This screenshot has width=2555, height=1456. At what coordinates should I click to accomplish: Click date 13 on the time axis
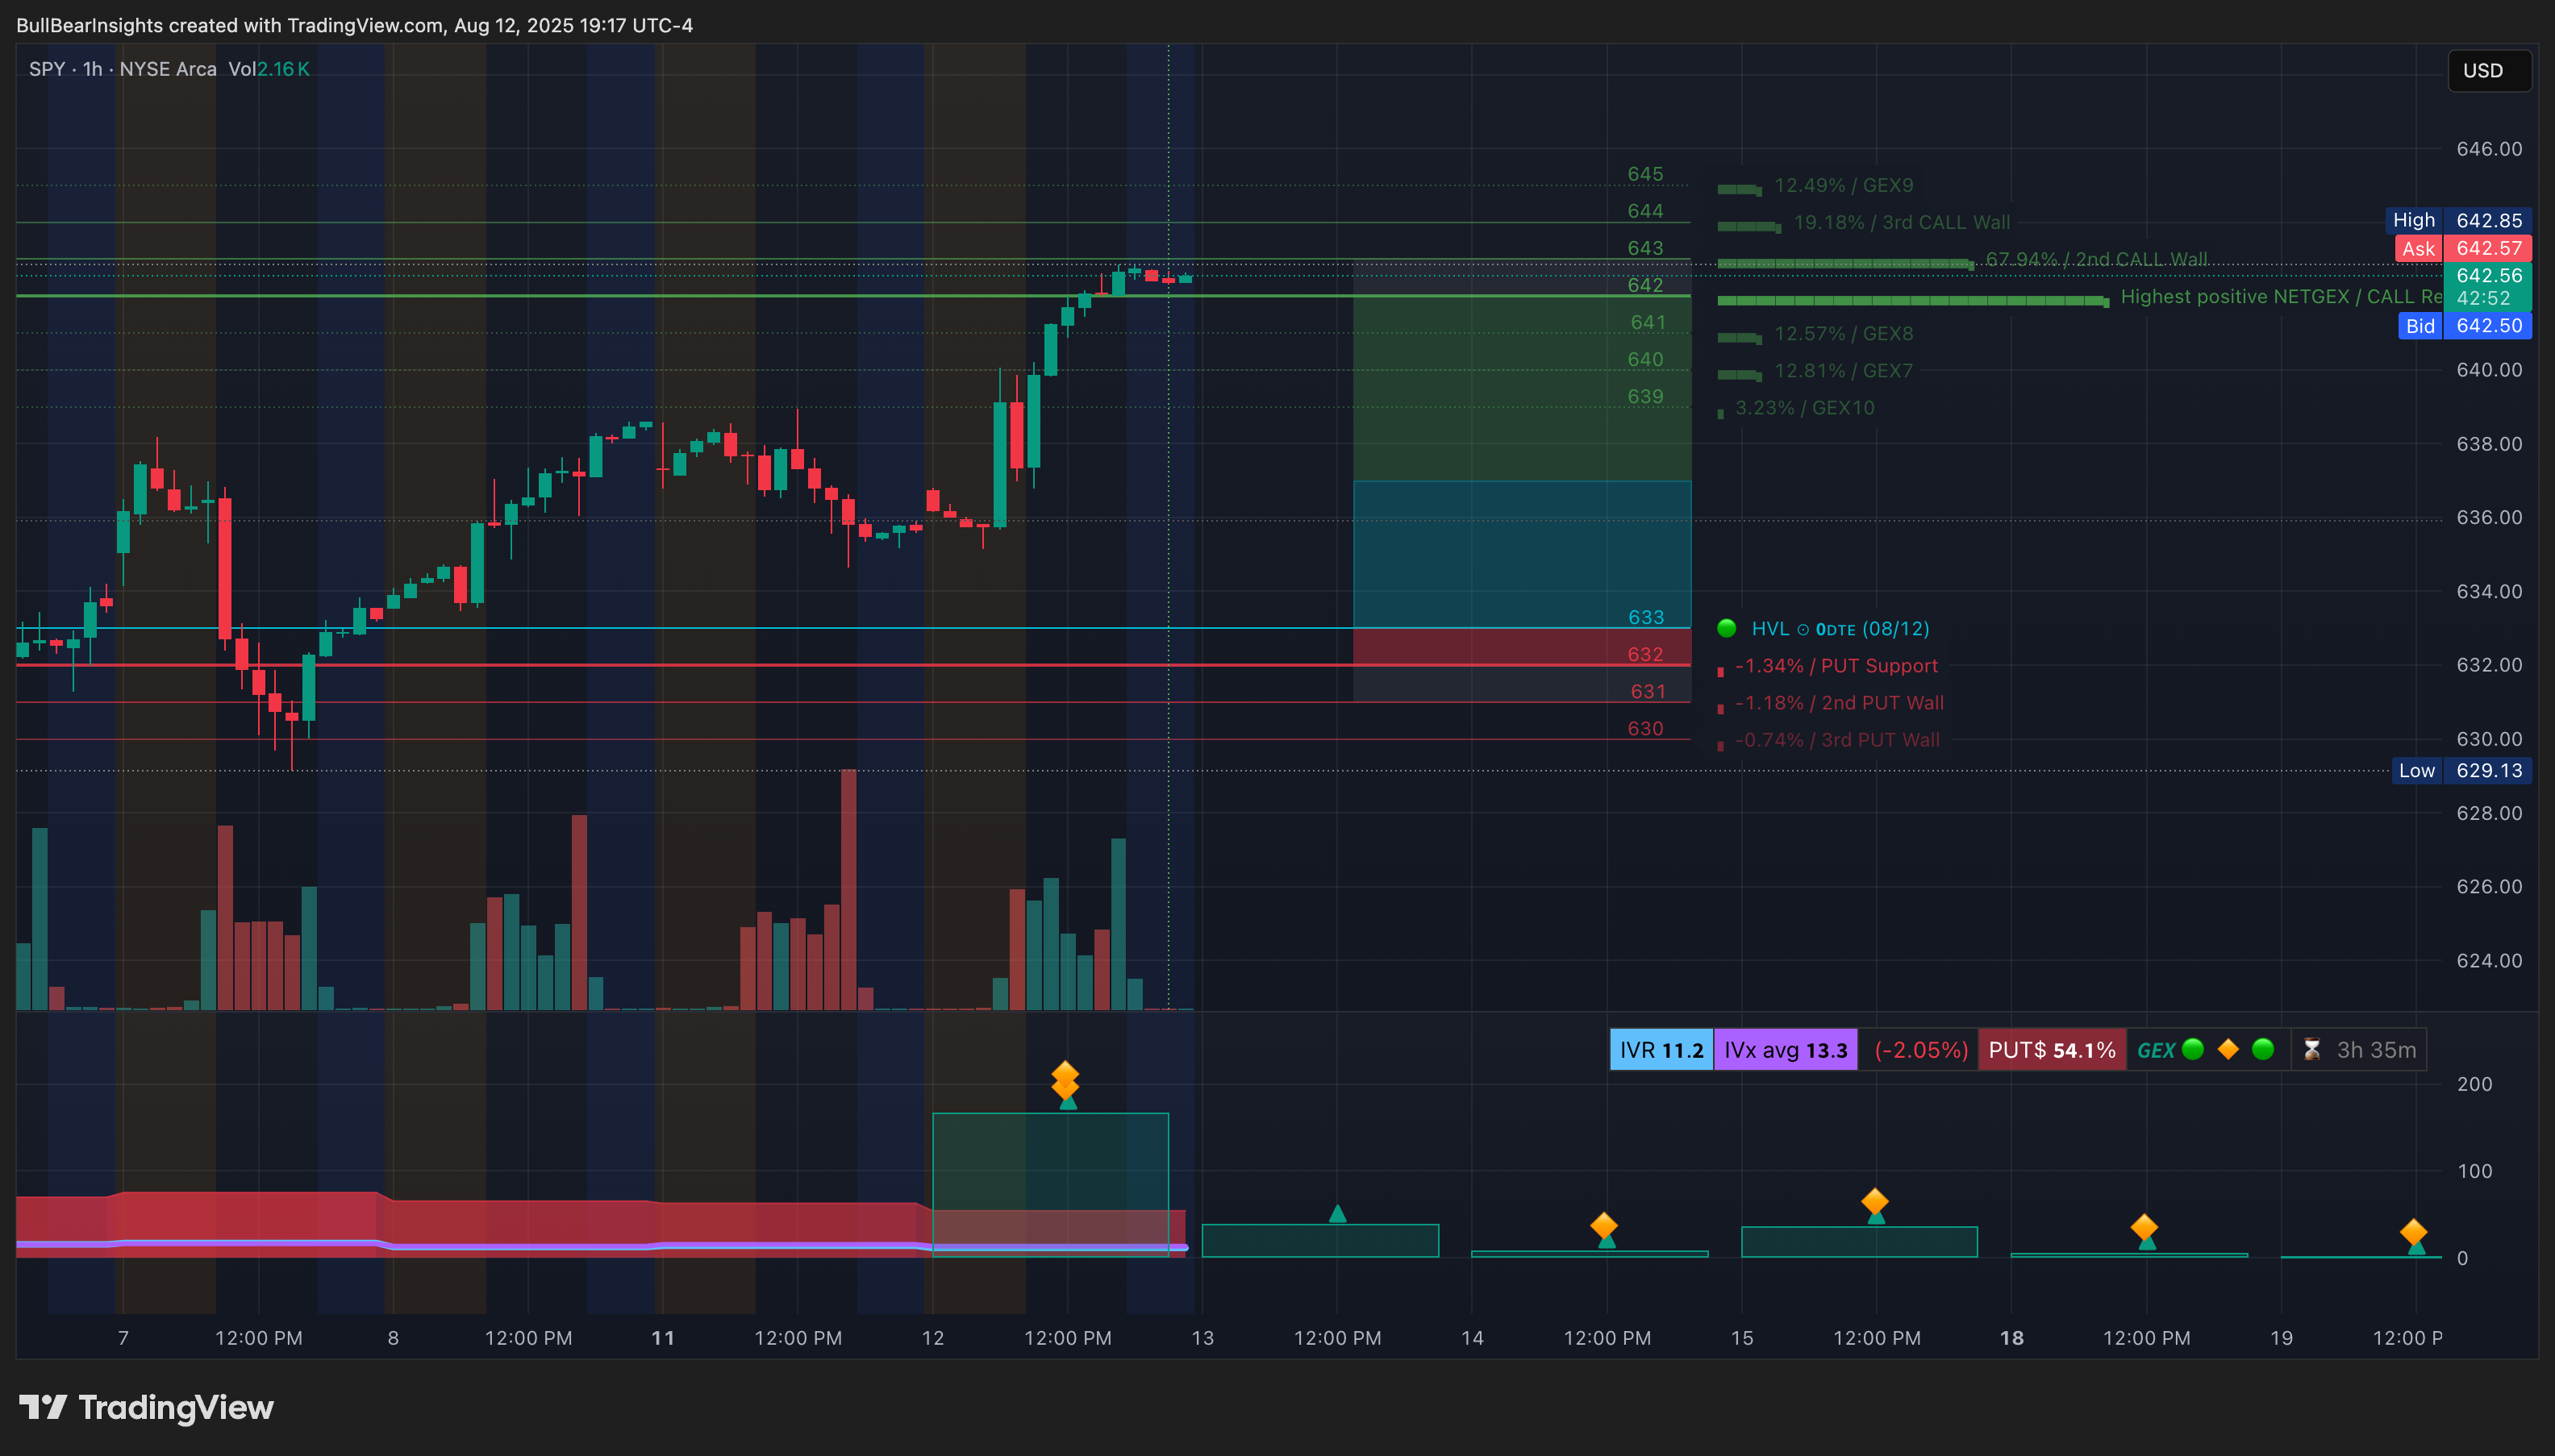(x=1202, y=1337)
